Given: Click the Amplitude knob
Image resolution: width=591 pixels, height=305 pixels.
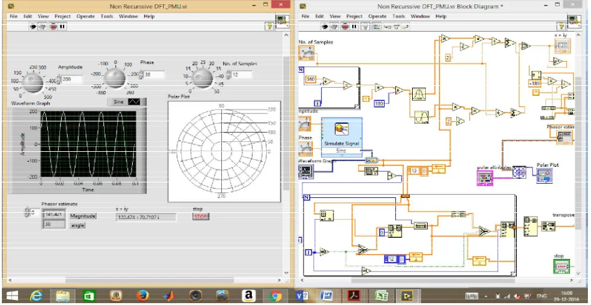Looking at the screenshot, I should [x=33, y=82].
